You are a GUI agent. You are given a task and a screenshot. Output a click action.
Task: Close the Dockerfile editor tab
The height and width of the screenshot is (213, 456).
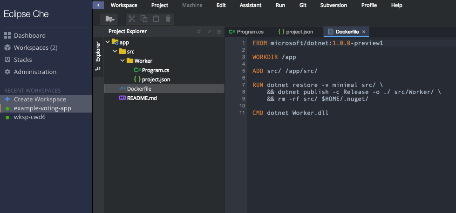[363, 32]
